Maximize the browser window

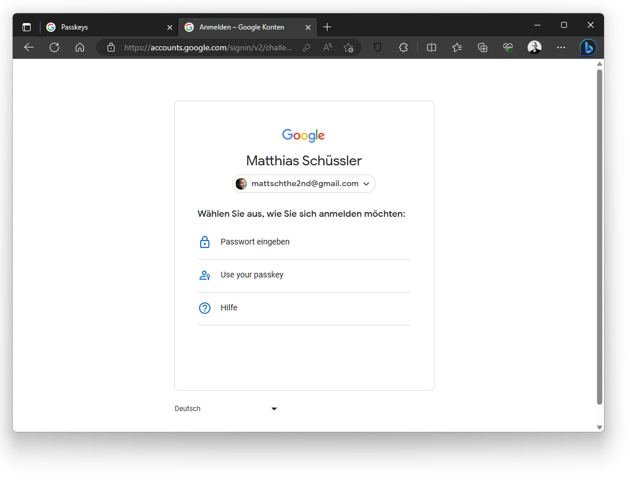coord(563,25)
